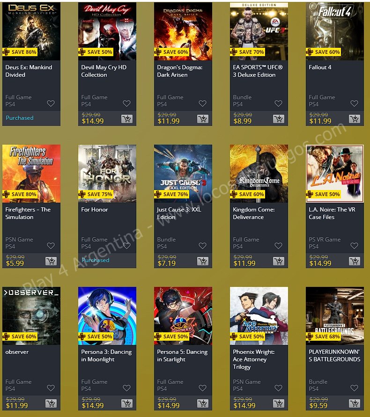Add Kingdom Come: Deliverance to cart
370x417 pixels.
[278, 261]
